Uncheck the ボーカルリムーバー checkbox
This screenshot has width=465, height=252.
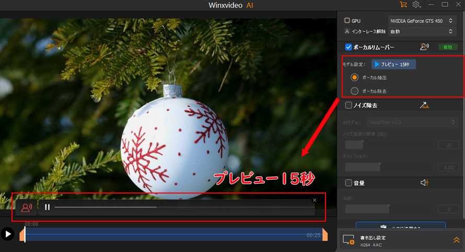[348, 47]
